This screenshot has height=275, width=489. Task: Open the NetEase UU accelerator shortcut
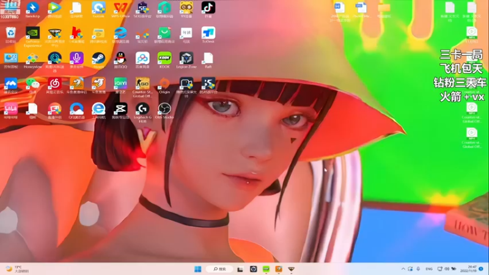pyautogui.click(x=54, y=62)
